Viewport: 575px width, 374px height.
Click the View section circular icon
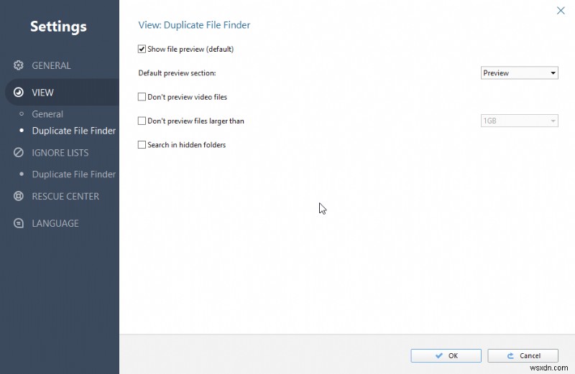coord(19,93)
